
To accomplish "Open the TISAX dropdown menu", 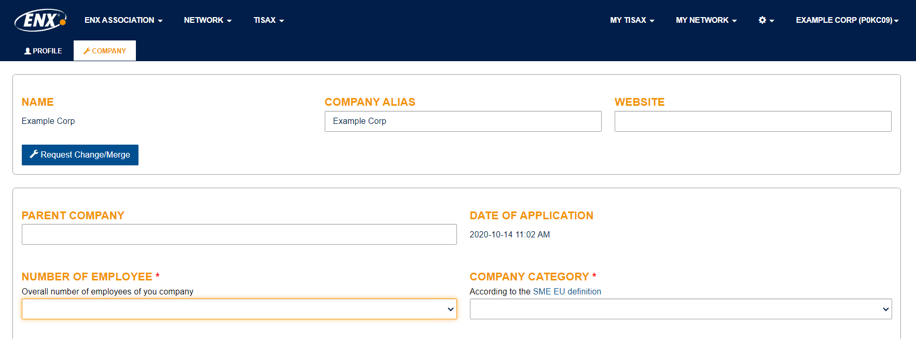I will (x=269, y=20).
